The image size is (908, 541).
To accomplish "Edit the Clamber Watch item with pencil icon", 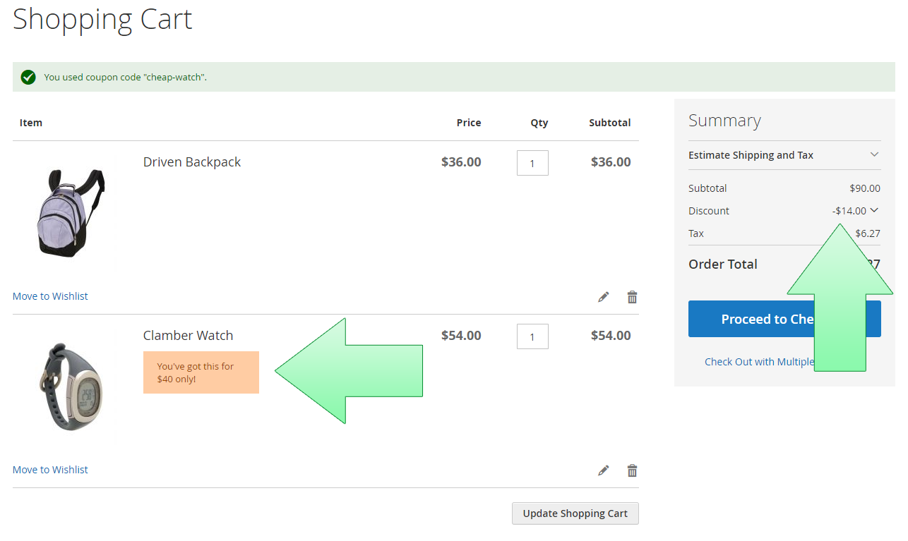I will pyautogui.click(x=603, y=470).
